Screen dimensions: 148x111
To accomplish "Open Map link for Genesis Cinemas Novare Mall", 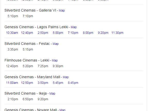I will tap(62, 110).
